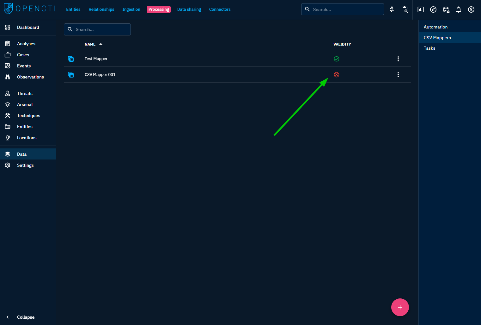This screenshot has width=481, height=325.
Task: Go to Threats in the sidebar
Action: click(25, 93)
